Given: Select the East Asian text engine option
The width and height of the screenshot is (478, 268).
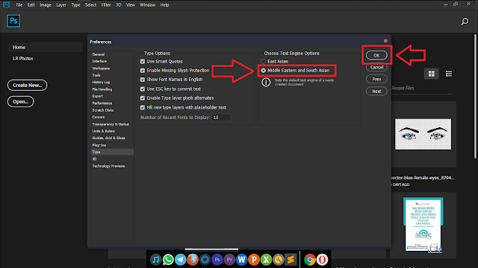Looking at the screenshot, I should click(x=263, y=61).
